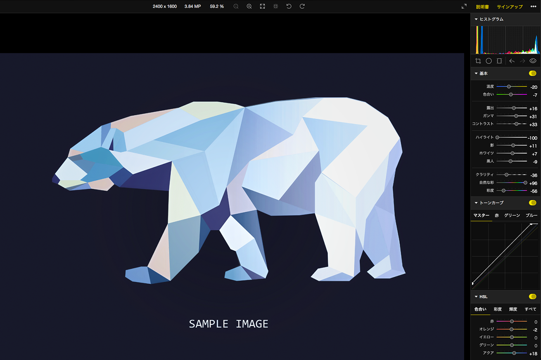Click the コントラスト slider track

pyautogui.click(x=512, y=124)
